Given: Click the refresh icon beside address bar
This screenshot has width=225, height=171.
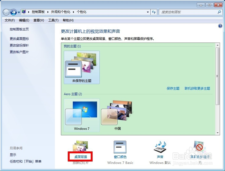Looking at the screenshot, I should tap(154, 12).
